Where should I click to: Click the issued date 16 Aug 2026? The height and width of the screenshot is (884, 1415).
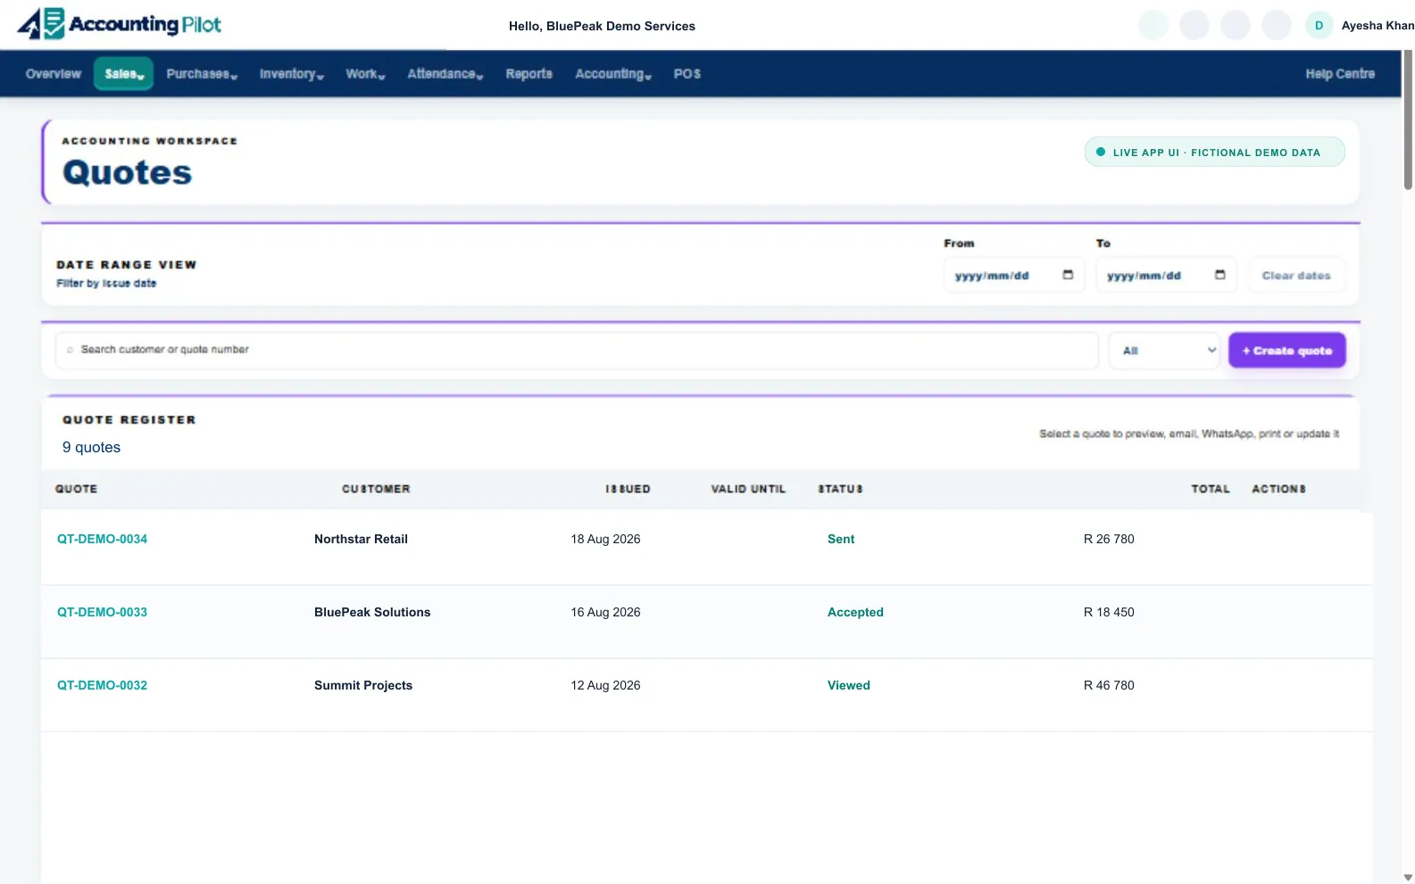pyautogui.click(x=605, y=612)
